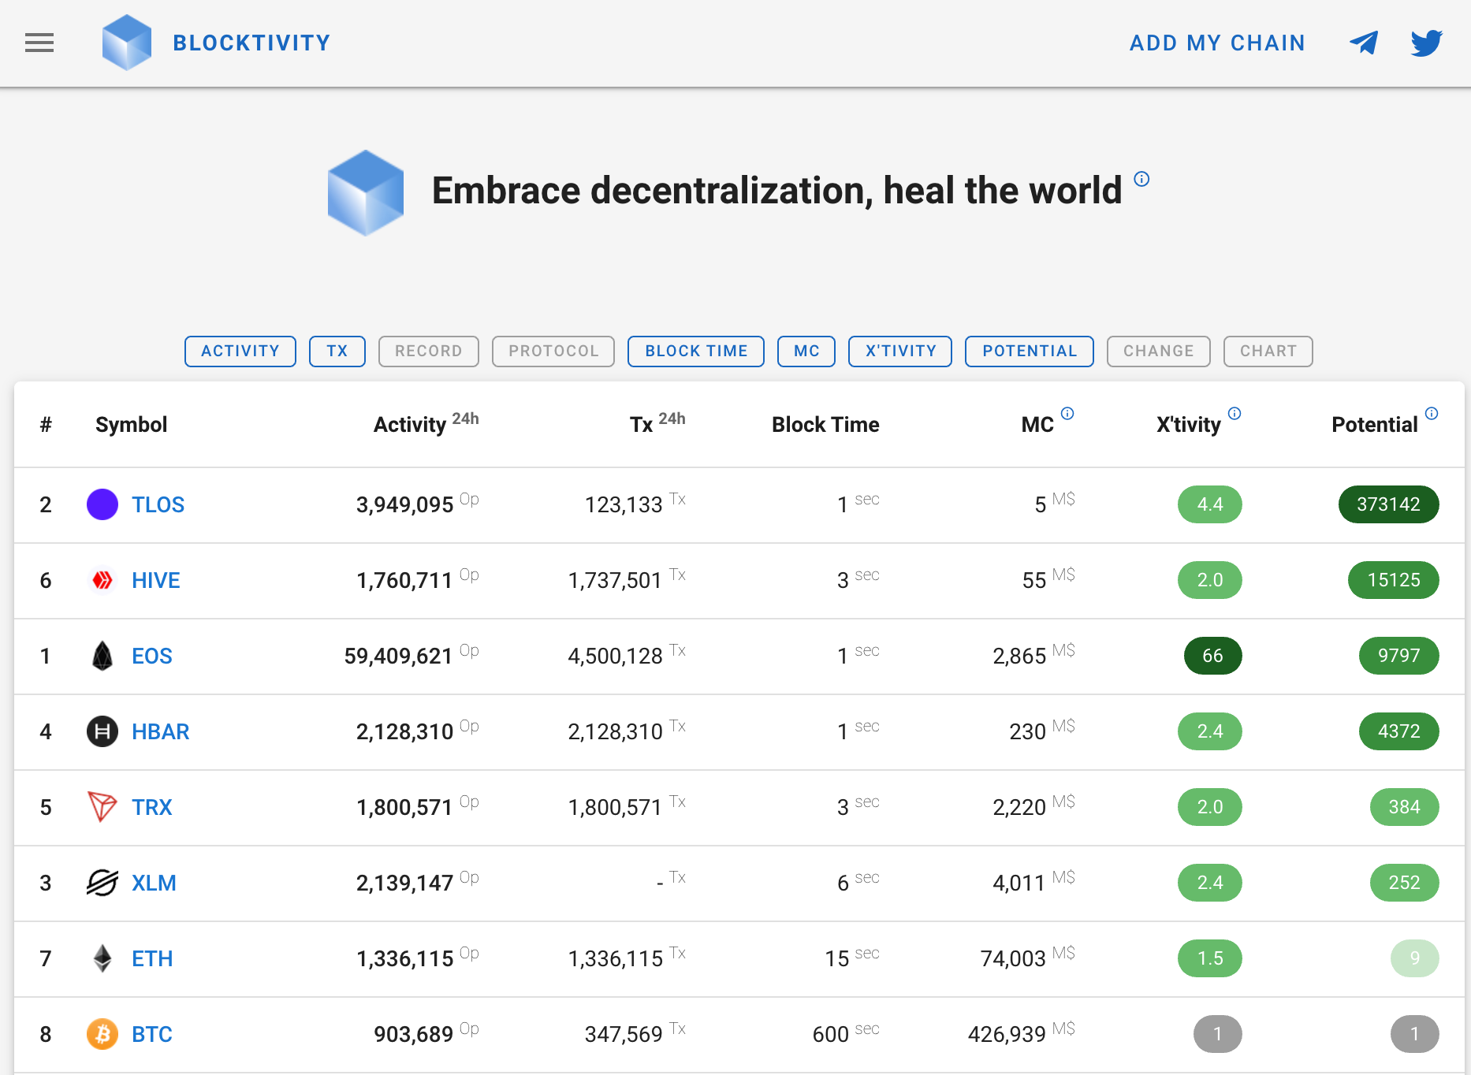Click the HIVE red logo icon
This screenshot has width=1471, height=1075.
[102, 580]
